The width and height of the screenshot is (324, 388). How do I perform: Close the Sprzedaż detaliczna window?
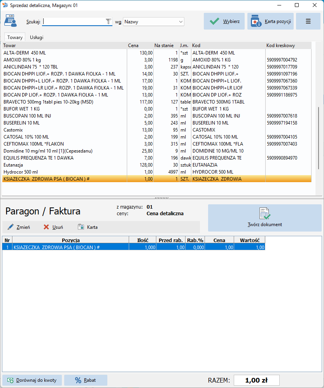(x=315, y=5)
